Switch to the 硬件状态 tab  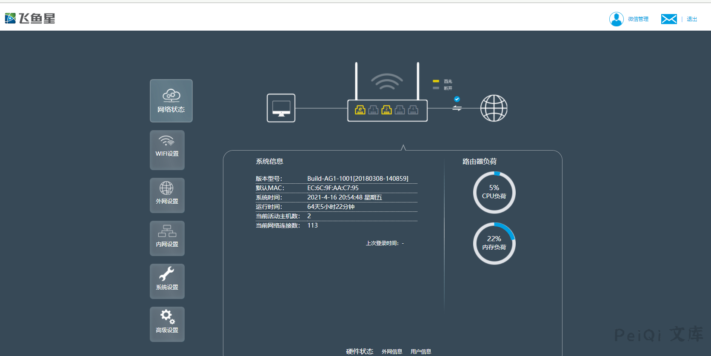pyautogui.click(x=360, y=351)
